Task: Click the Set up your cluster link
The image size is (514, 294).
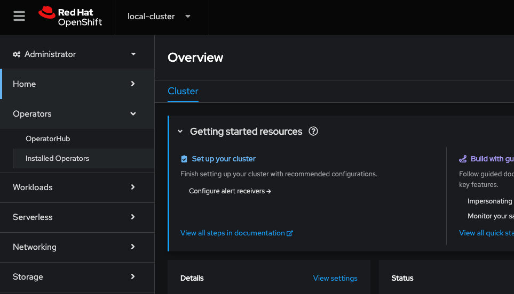Action: (x=224, y=159)
